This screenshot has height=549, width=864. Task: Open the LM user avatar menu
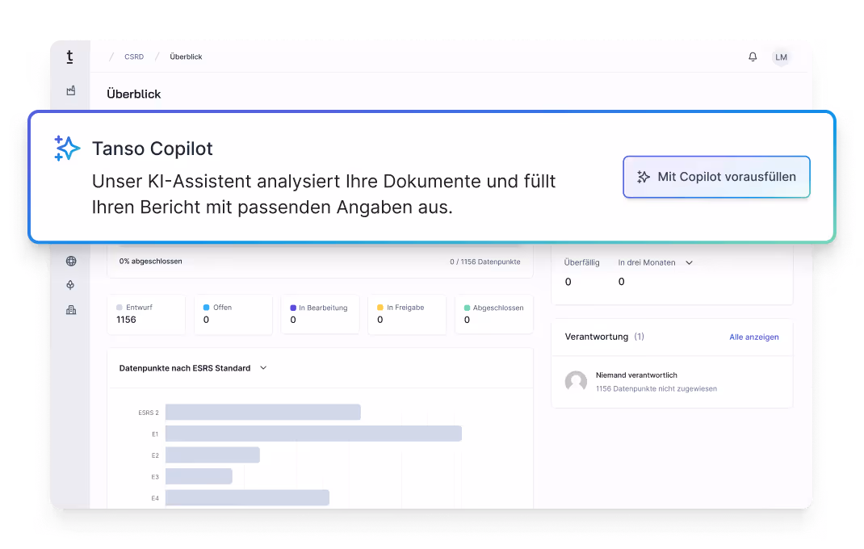pyautogui.click(x=781, y=57)
